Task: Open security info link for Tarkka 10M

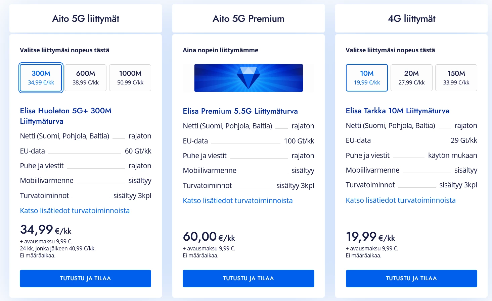Action: click(401, 200)
